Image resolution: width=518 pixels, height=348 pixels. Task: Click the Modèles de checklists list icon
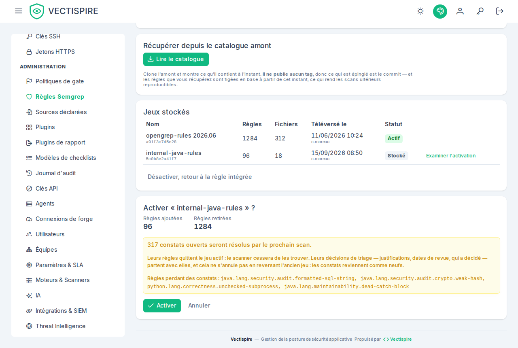tap(29, 158)
